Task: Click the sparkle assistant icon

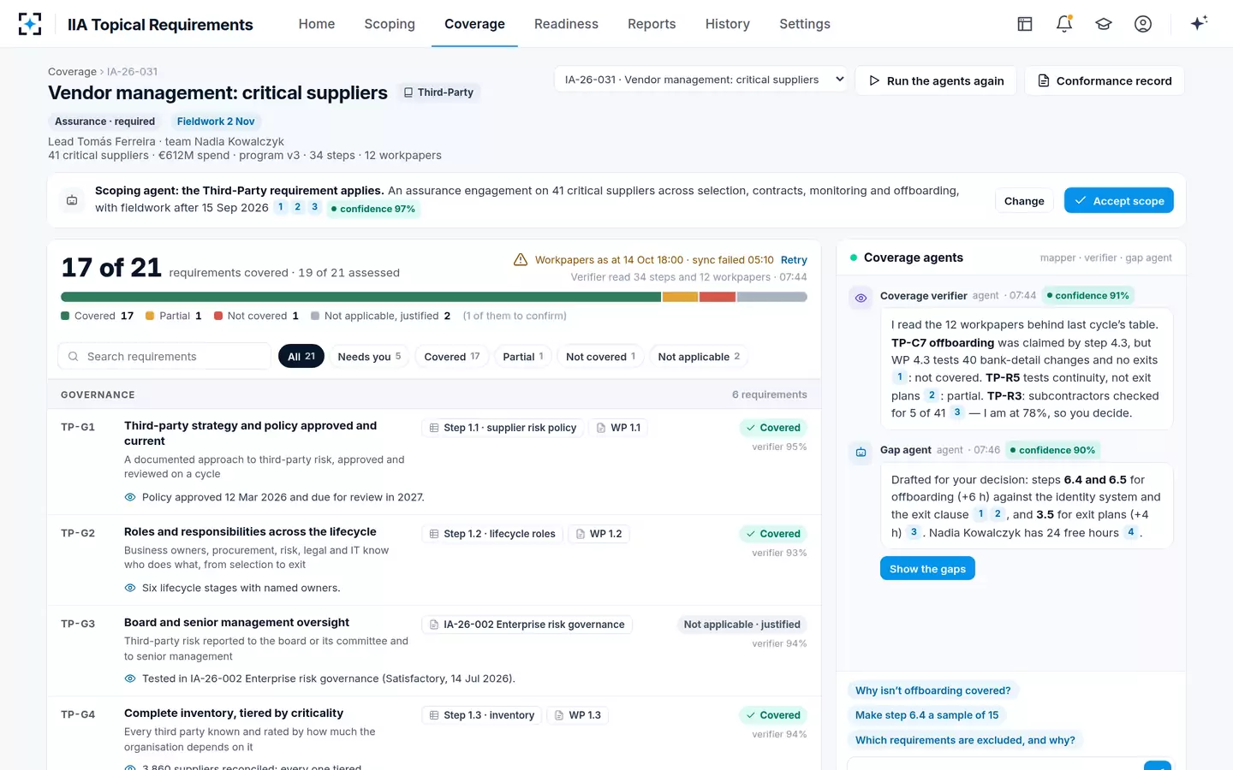Action: 1199,23
